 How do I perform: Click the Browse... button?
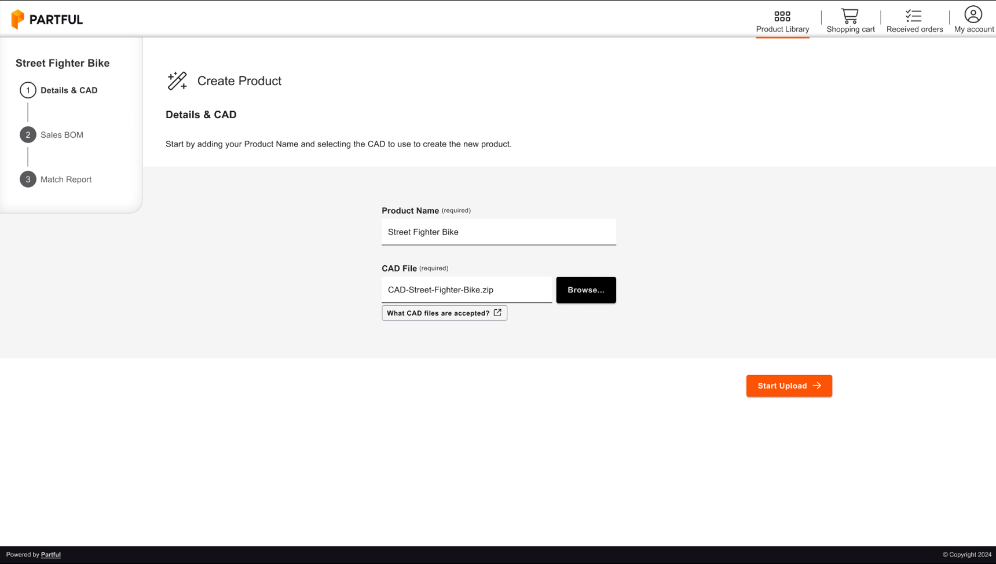point(586,290)
